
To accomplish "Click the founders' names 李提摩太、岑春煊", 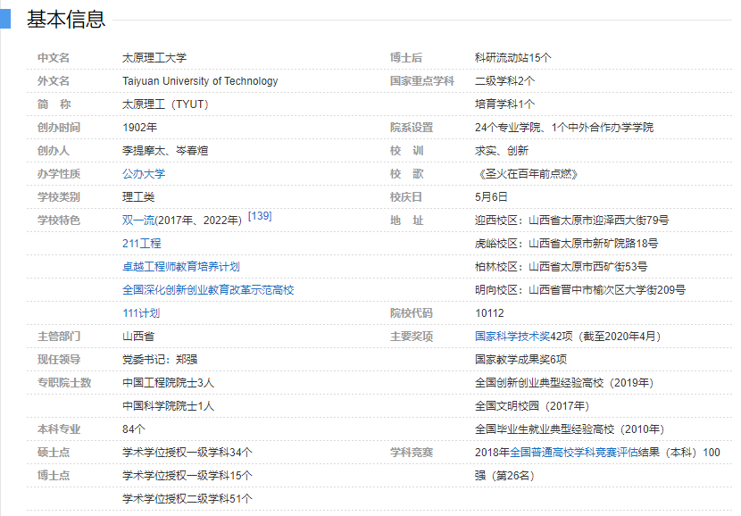I will (165, 151).
